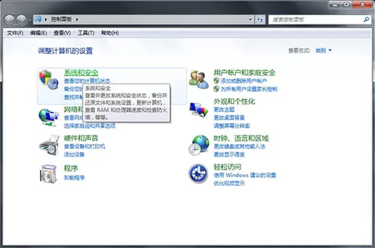Open the 编辑(E) menu
Screen dimensions: 375x248
(x=38, y=33)
